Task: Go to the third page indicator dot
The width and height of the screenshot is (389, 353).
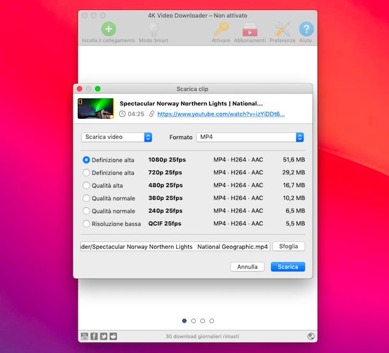Action: [202, 320]
